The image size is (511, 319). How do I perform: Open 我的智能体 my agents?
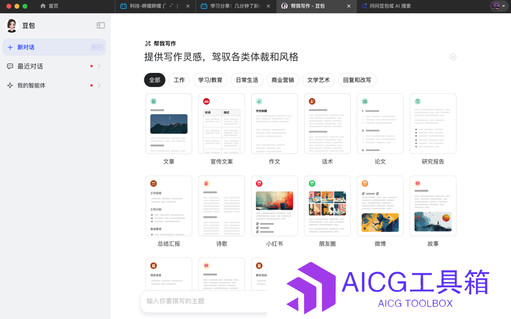54,85
